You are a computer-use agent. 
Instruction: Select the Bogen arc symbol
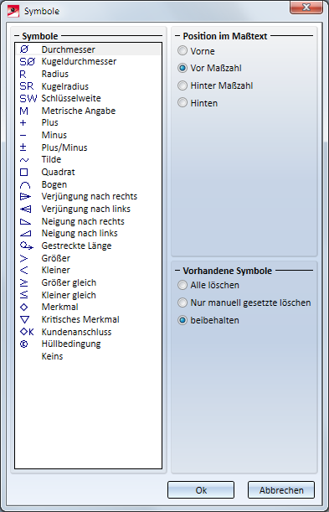[88, 185]
